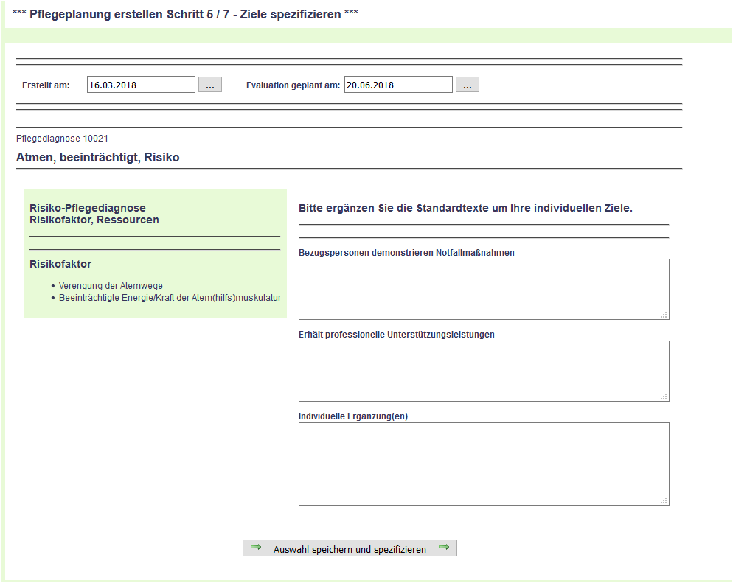Click resize grip of Individuelle Ergänzung(en) text area
The width and height of the screenshot is (733, 583).
coord(664,500)
